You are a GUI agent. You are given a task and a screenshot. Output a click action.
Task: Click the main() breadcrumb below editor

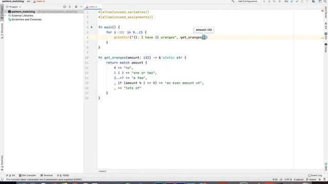(x=102, y=171)
